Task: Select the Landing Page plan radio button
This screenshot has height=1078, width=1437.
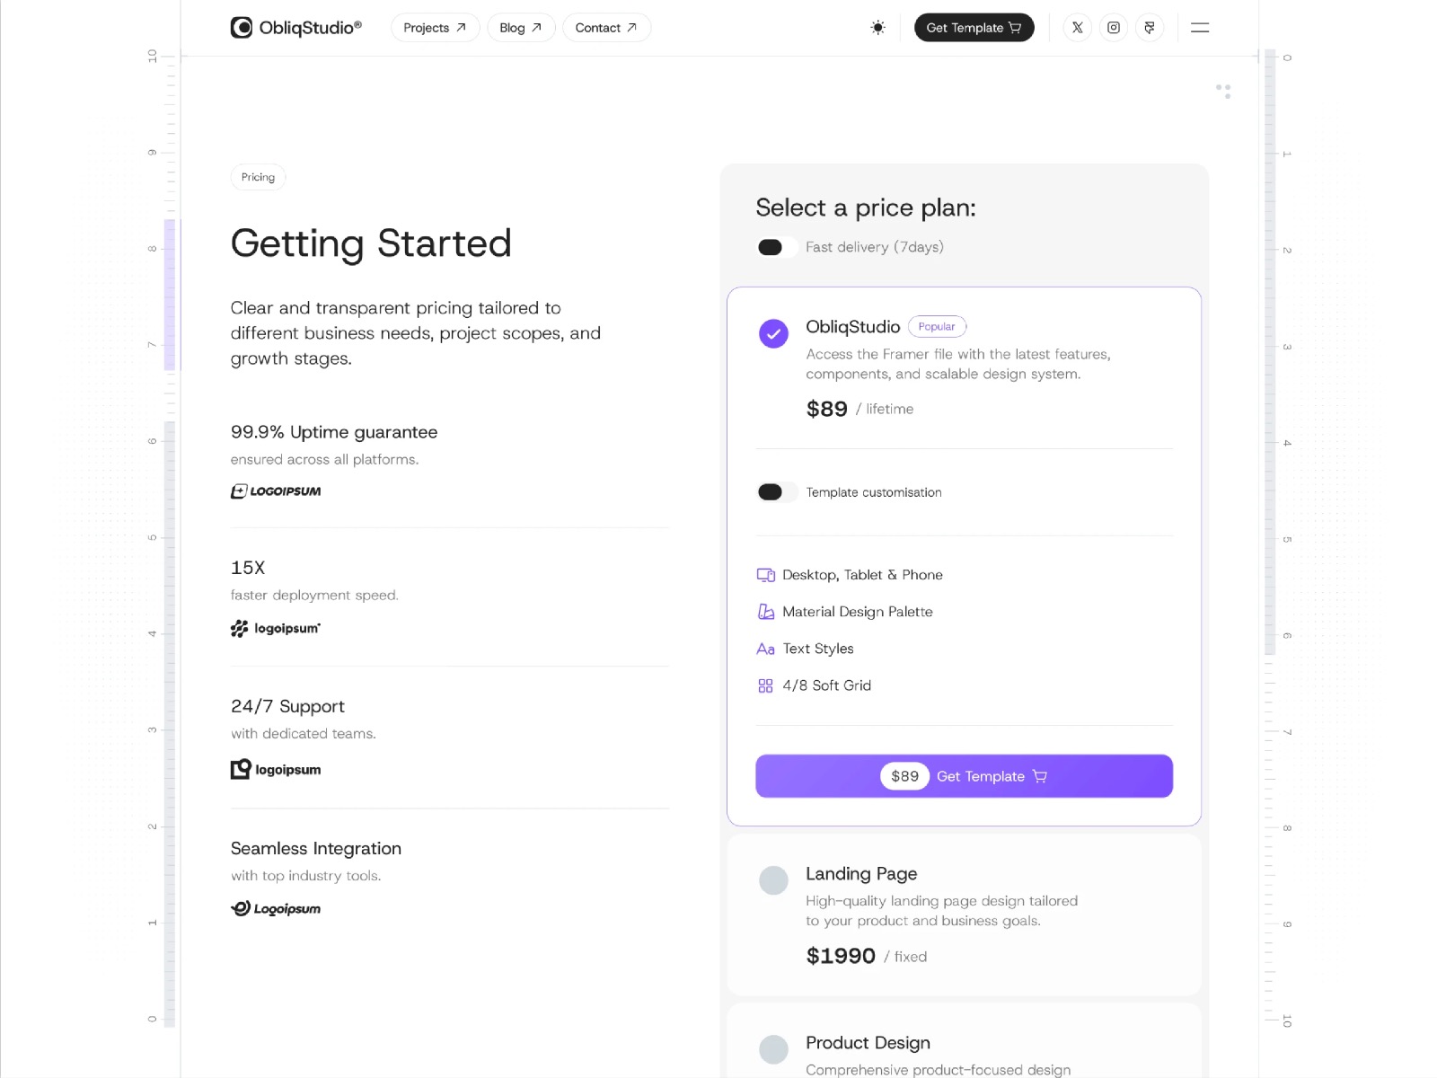Action: (x=773, y=880)
